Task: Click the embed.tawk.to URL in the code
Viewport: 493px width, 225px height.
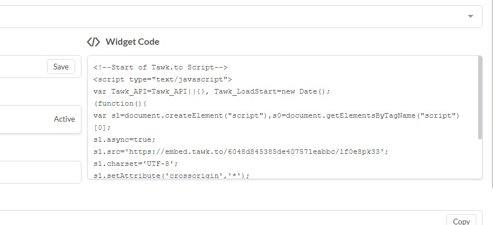Action: click(x=255, y=152)
